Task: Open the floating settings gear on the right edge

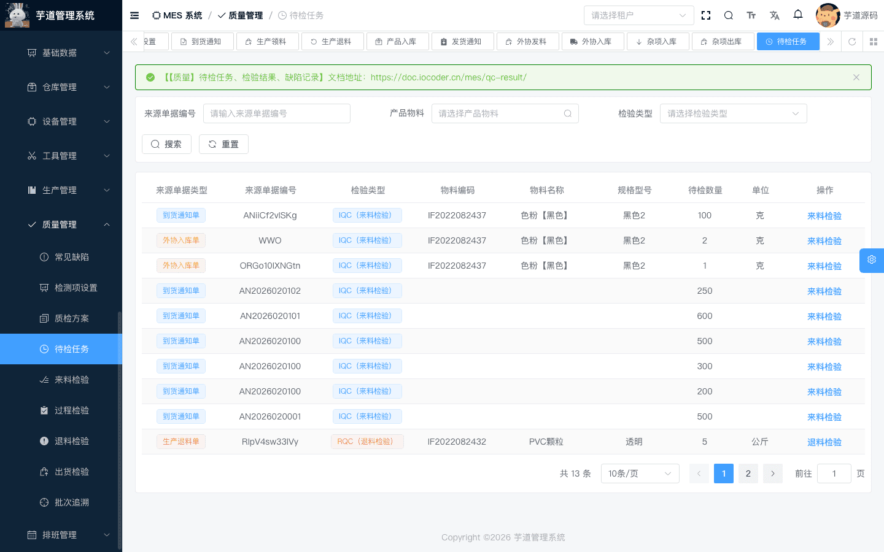Action: [871, 260]
